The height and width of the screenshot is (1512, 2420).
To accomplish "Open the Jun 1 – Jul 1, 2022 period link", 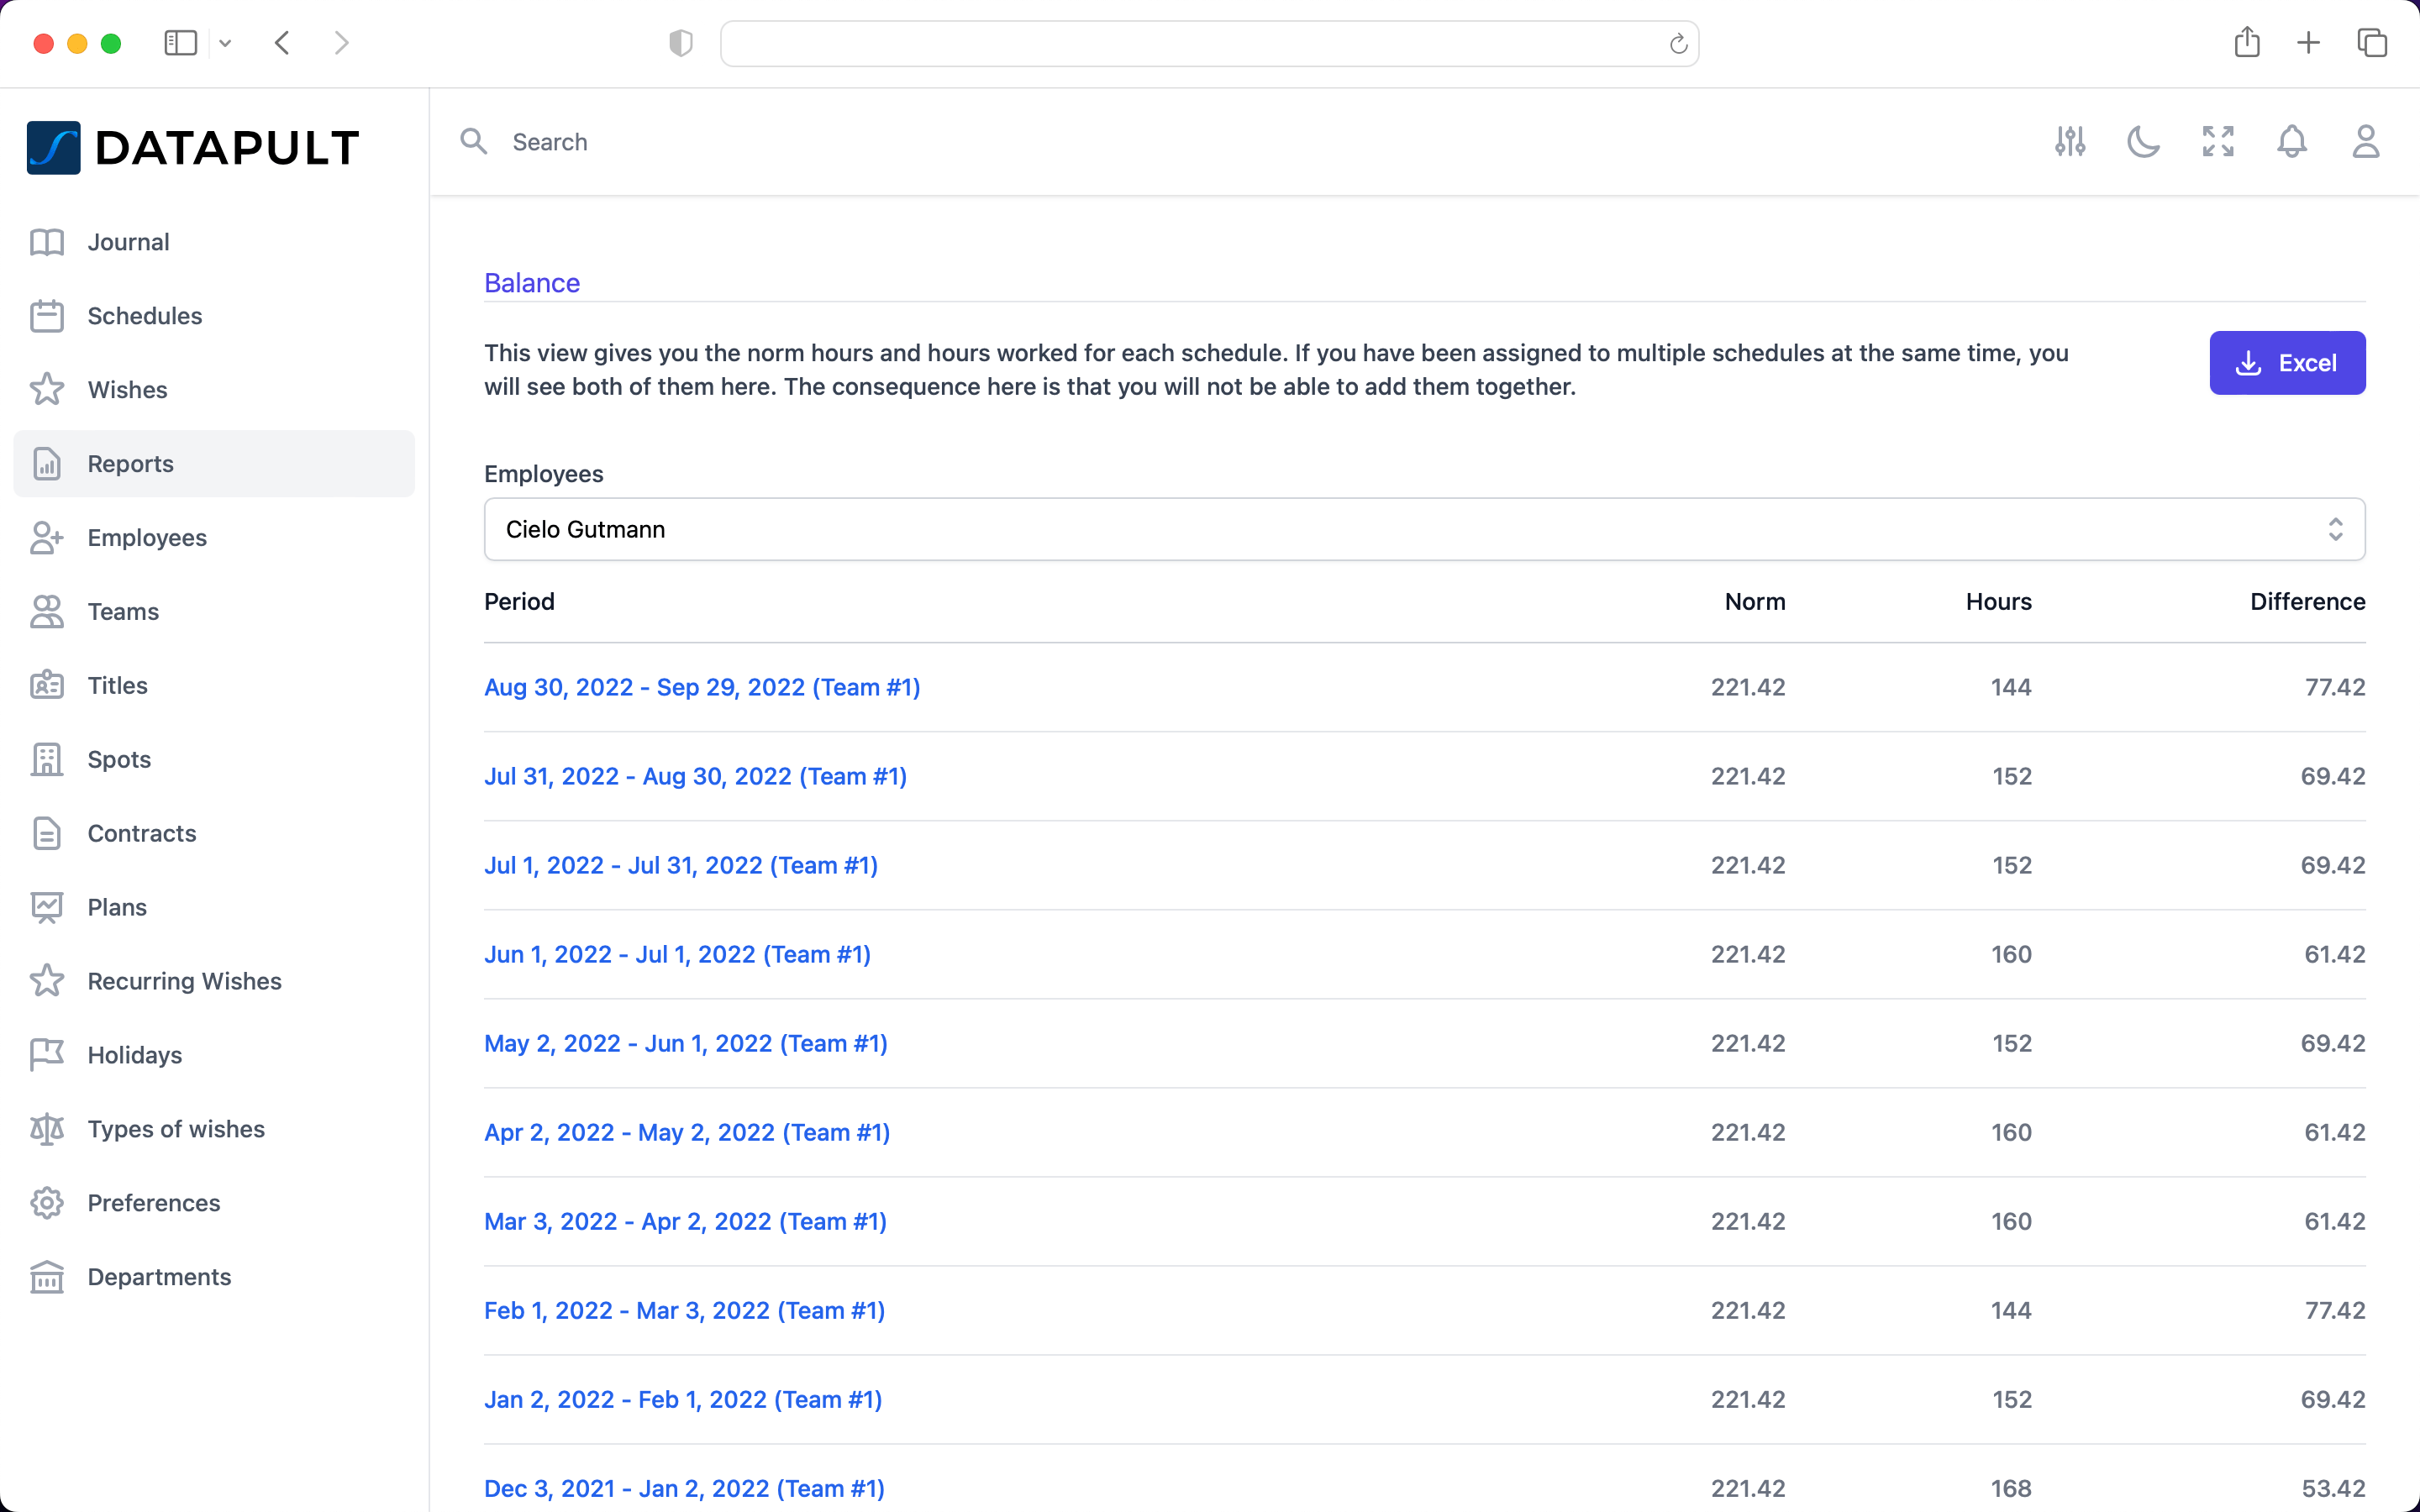I will [x=677, y=954].
